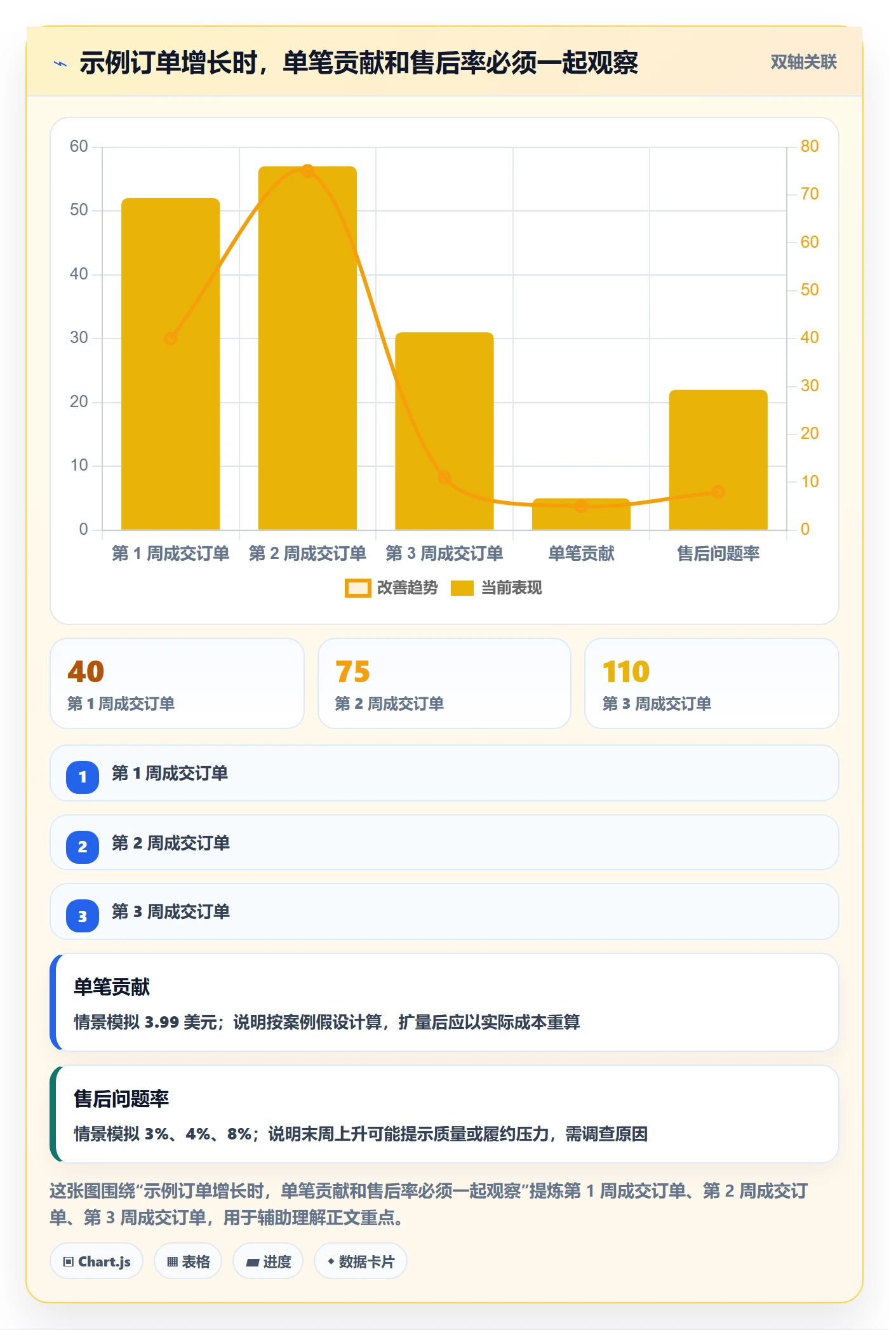Click the 双轴关联 label in the header
The image size is (889, 1330).
coord(803,62)
